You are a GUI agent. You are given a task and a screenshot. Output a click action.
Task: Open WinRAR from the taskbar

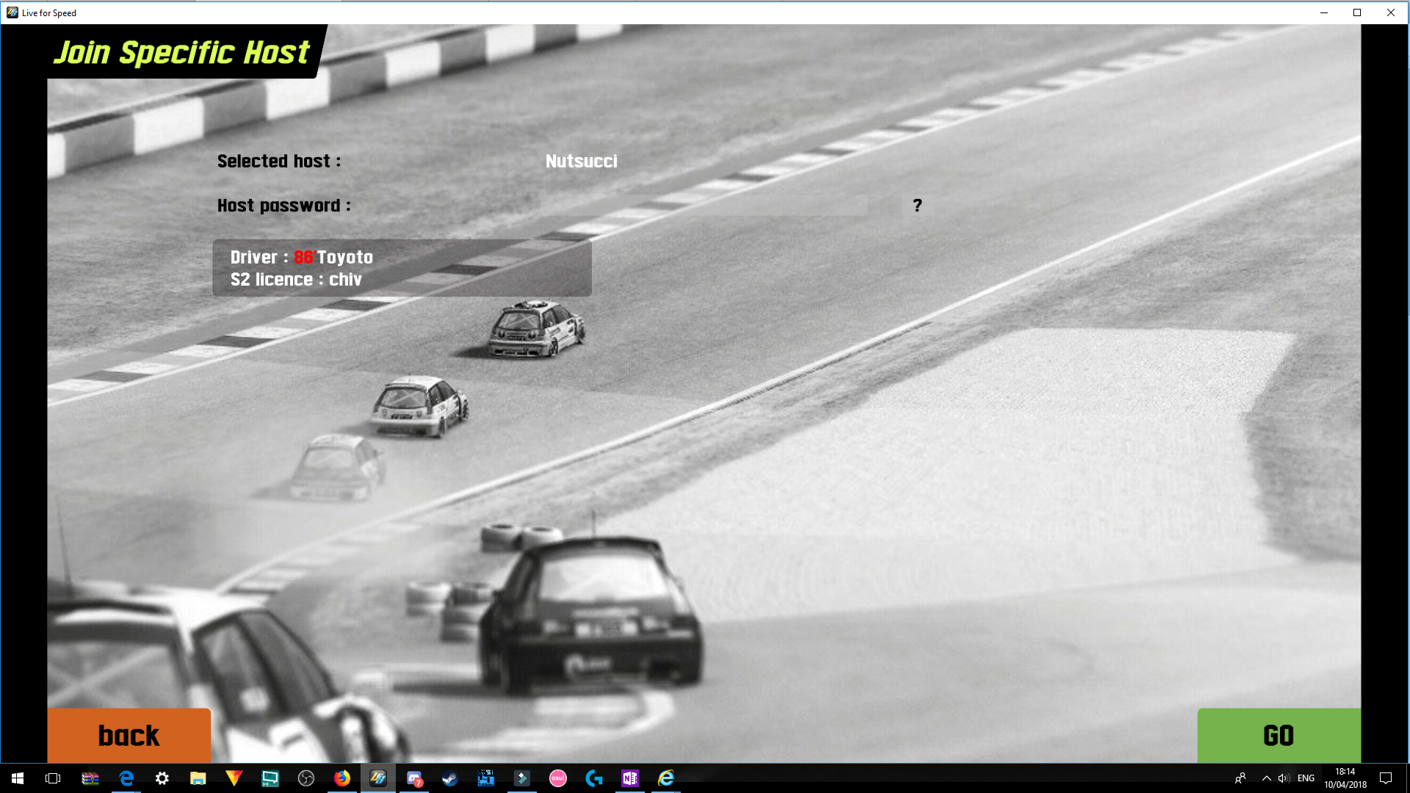[90, 778]
